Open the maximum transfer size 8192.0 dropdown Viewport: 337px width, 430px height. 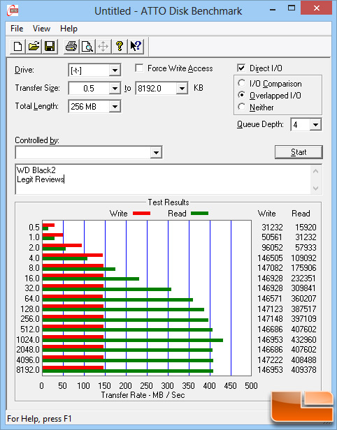(182, 88)
